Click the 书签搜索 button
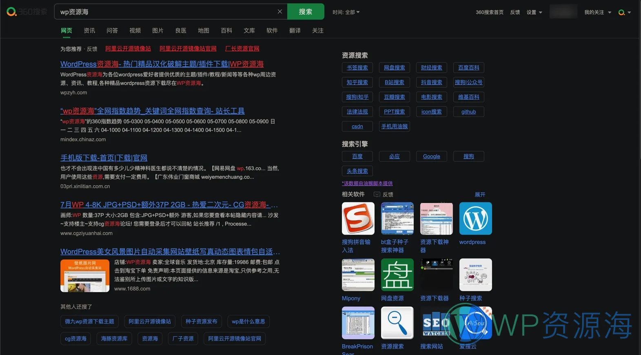Screen dimensions: 641x355 [x=357, y=68]
